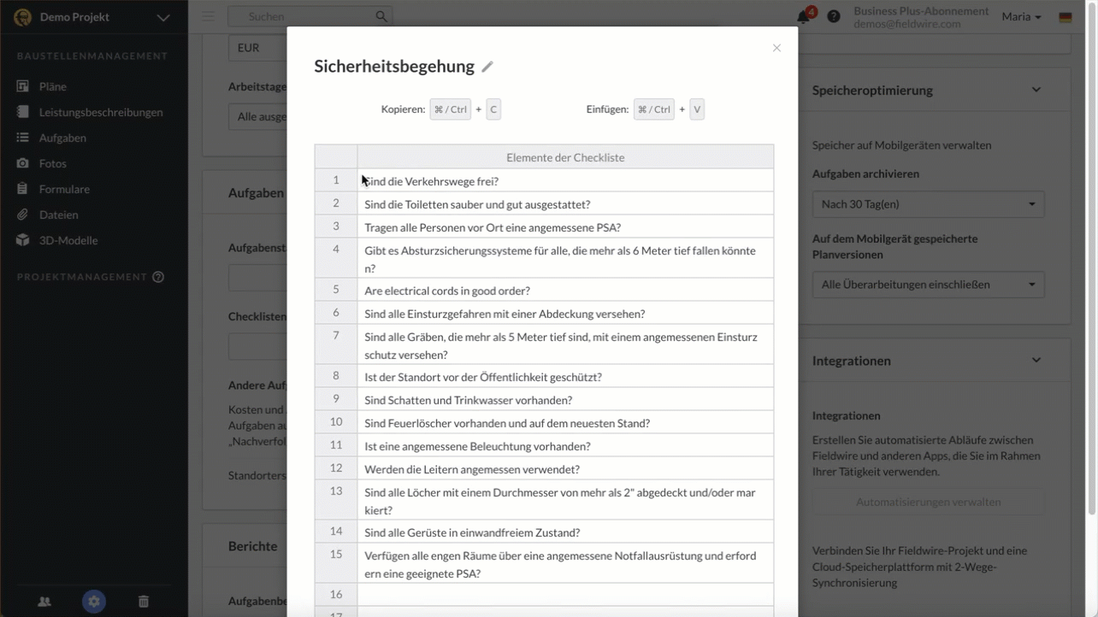Open the people icon in sidebar footer

coord(44,602)
